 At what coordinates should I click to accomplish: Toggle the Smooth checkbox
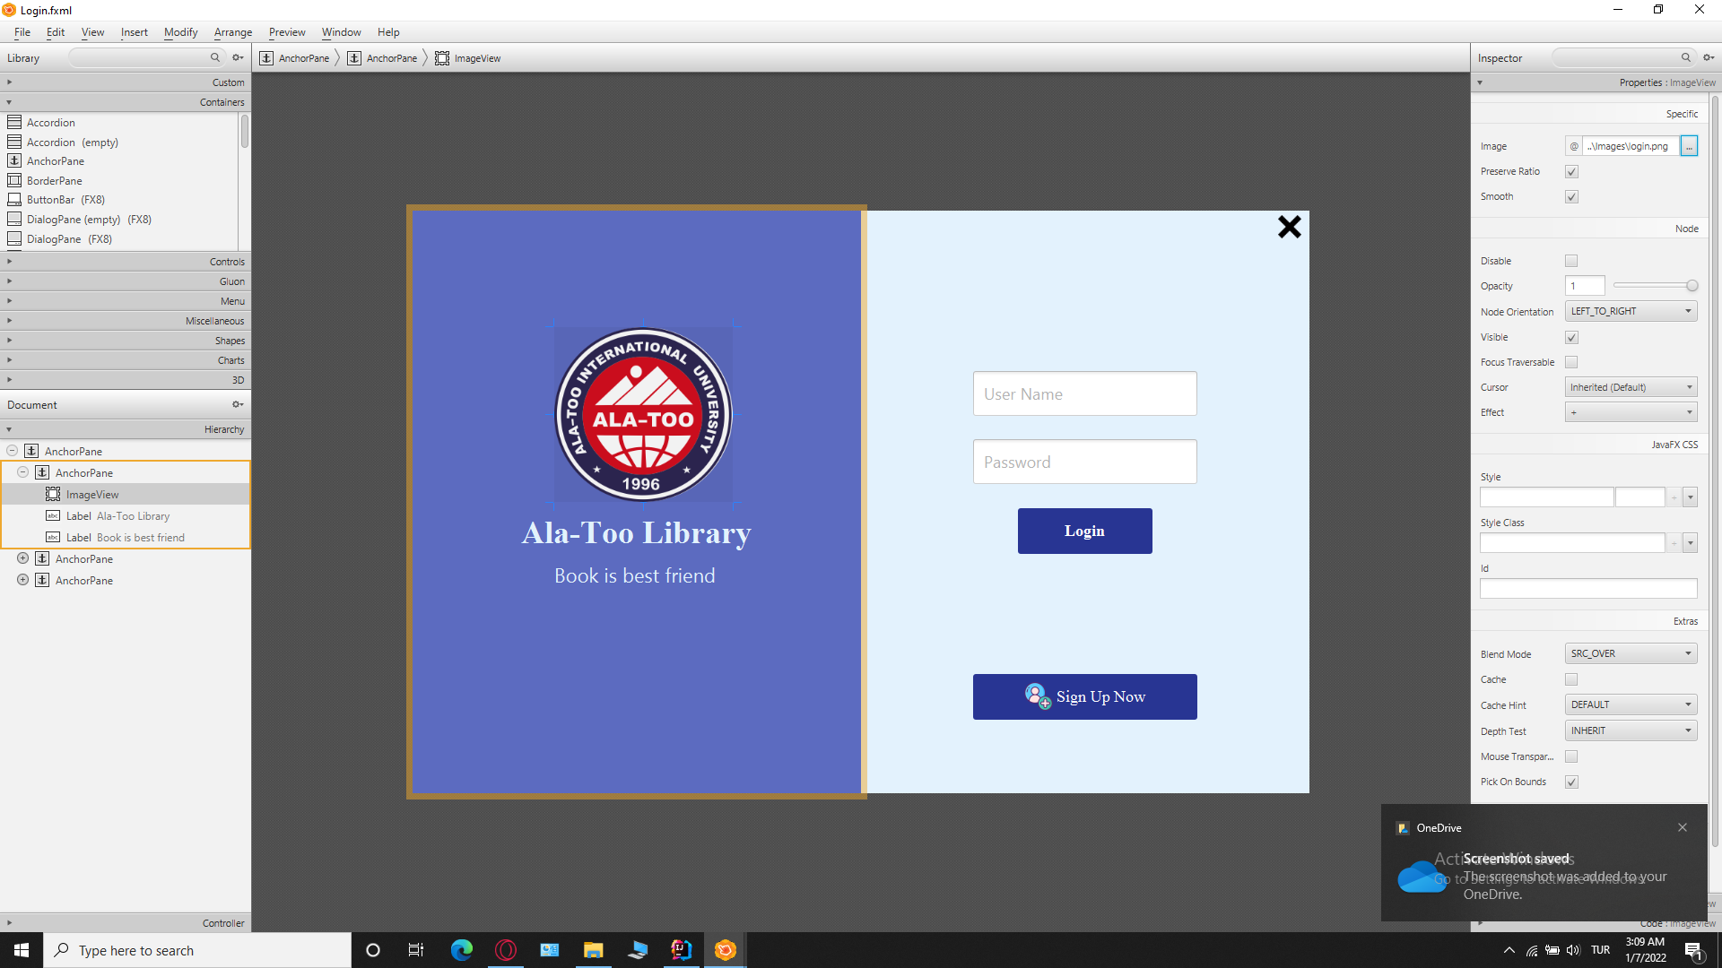click(1571, 196)
